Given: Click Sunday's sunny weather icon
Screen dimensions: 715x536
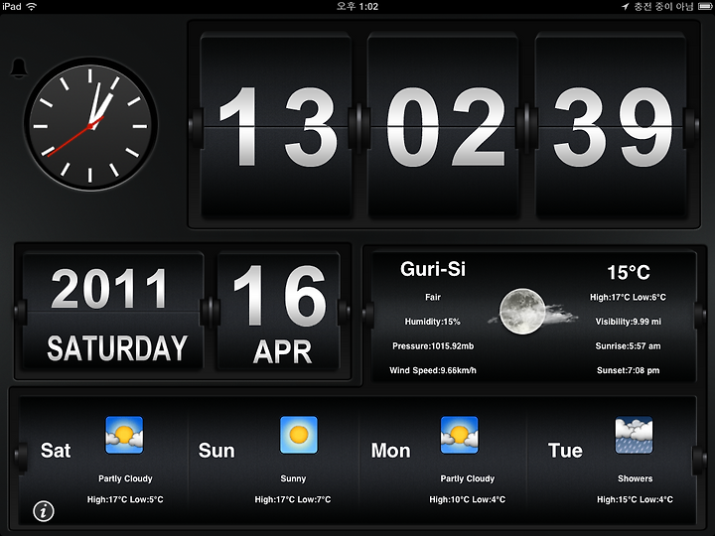Looking at the screenshot, I should 299,435.
